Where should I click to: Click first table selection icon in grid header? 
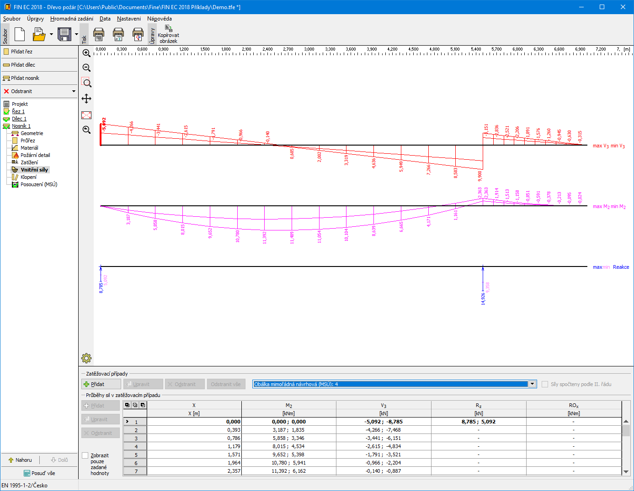click(127, 405)
